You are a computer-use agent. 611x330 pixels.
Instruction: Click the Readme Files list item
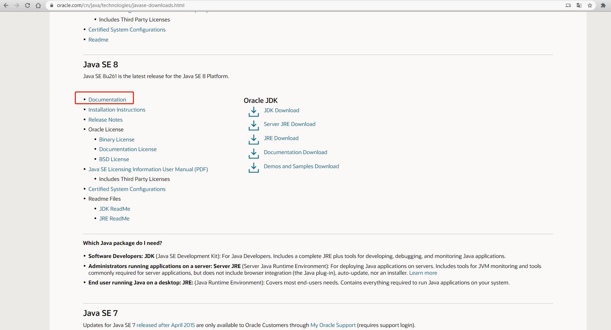point(105,199)
